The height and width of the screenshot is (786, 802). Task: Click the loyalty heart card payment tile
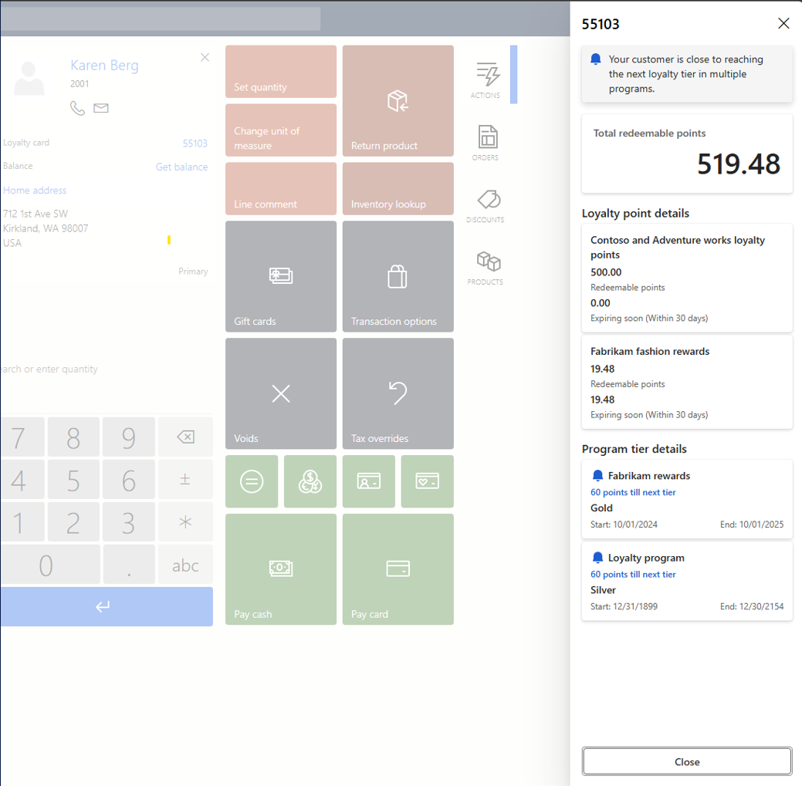[x=427, y=481]
